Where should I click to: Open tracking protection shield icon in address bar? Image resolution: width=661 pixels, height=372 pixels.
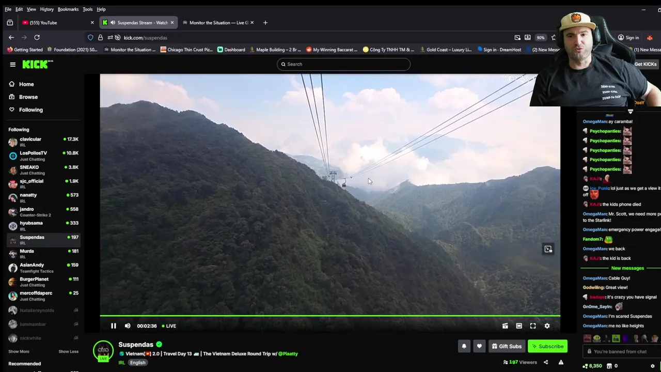click(x=90, y=38)
